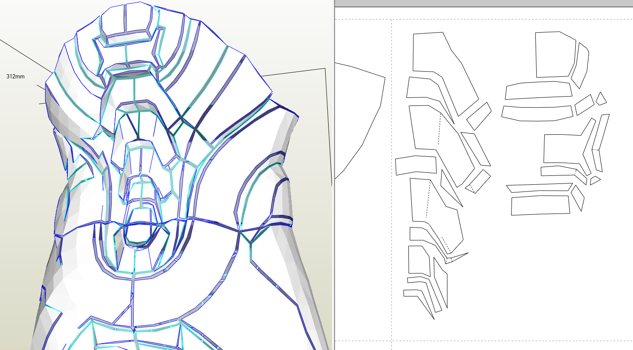Image resolution: width=633 pixels, height=350 pixels.
Task: Select the blocky L-shaped piece in the right pattern group
Action: tap(569, 147)
